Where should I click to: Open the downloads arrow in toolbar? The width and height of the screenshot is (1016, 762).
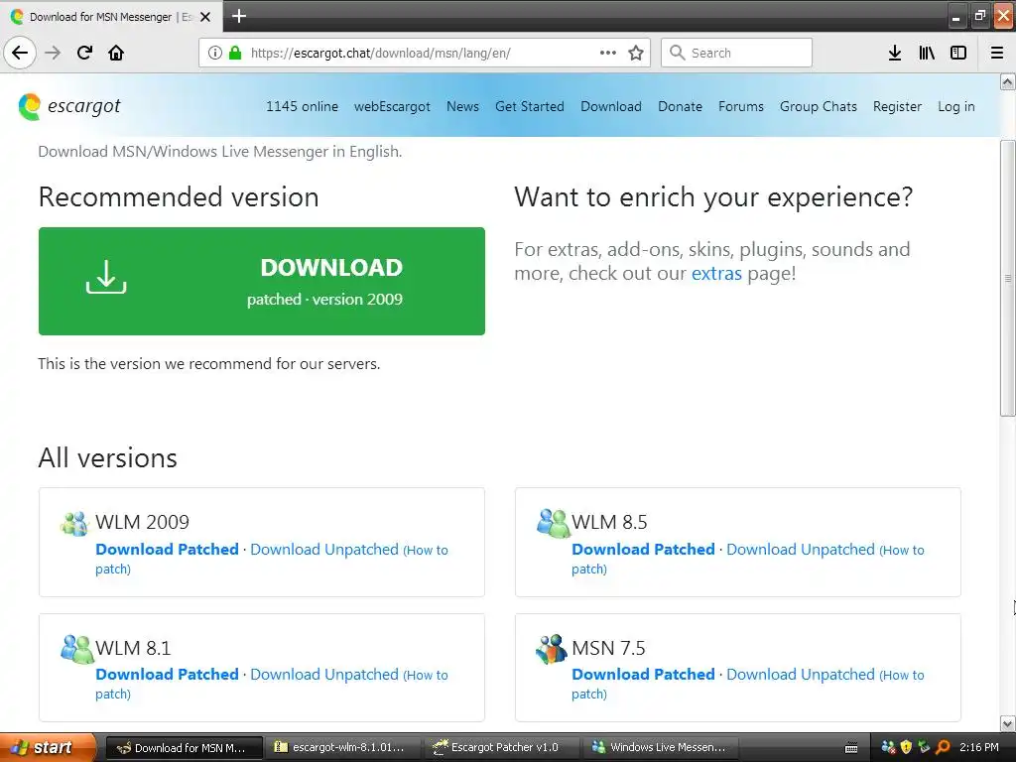point(895,53)
